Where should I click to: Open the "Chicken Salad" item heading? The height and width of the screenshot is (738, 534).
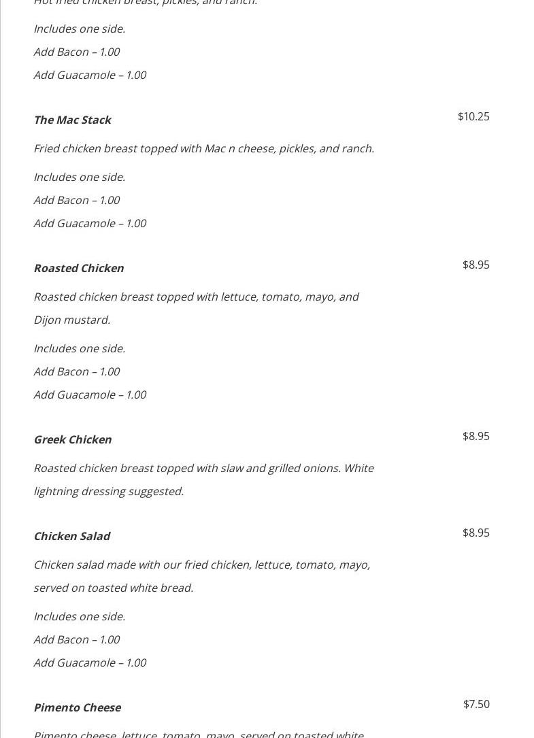click(71, 536)
